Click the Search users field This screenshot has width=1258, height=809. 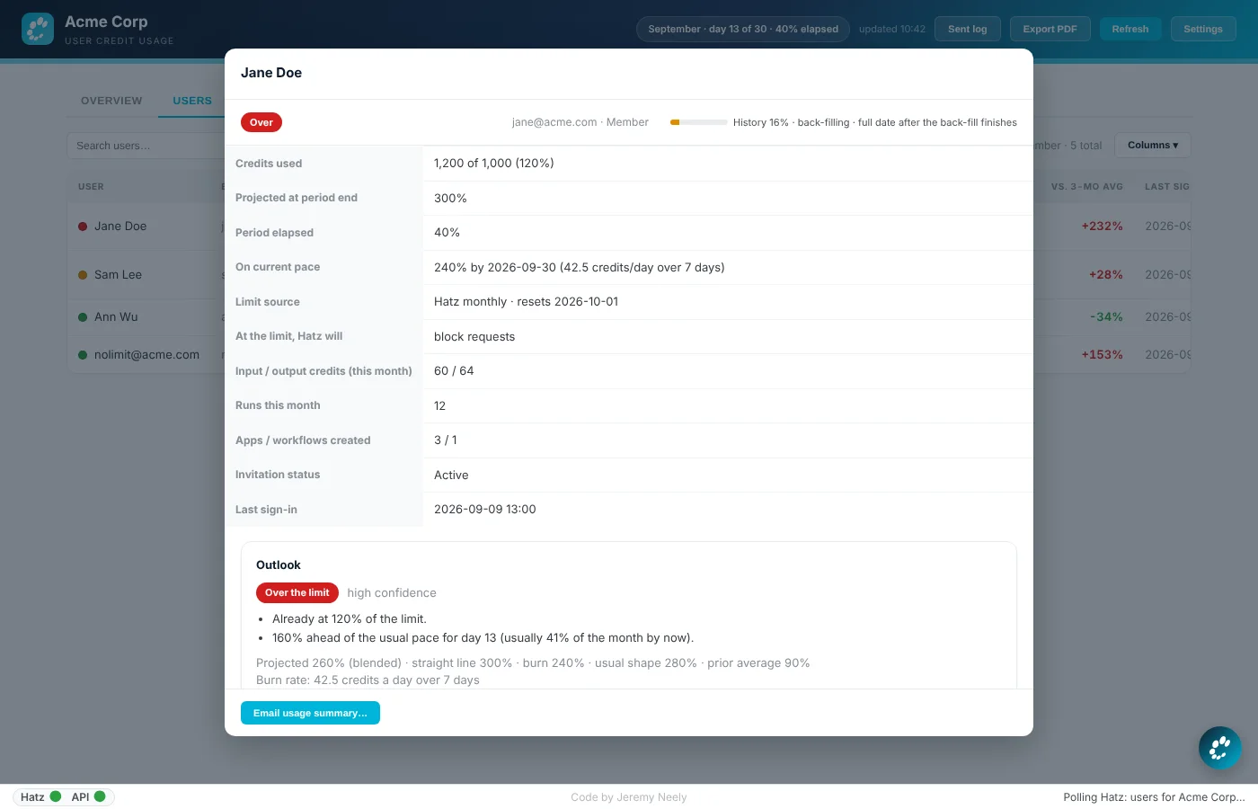146,146
